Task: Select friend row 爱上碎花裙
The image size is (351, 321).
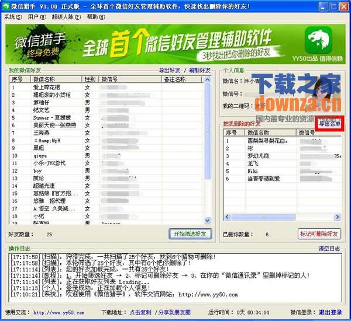Action: (x=106, y=88)
